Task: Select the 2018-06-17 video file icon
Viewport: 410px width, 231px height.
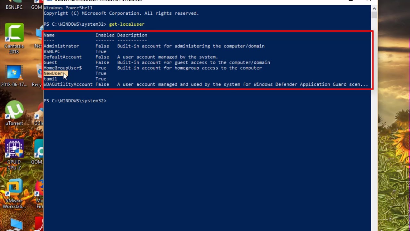Action: (x=14, y=76)
